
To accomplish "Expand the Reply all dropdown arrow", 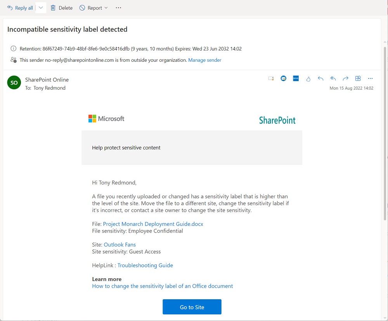I will coord(41,8).
